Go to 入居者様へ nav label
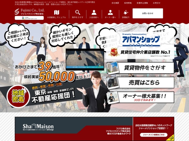Viewport: 189px width, 141px height. [x=94, y=17]
